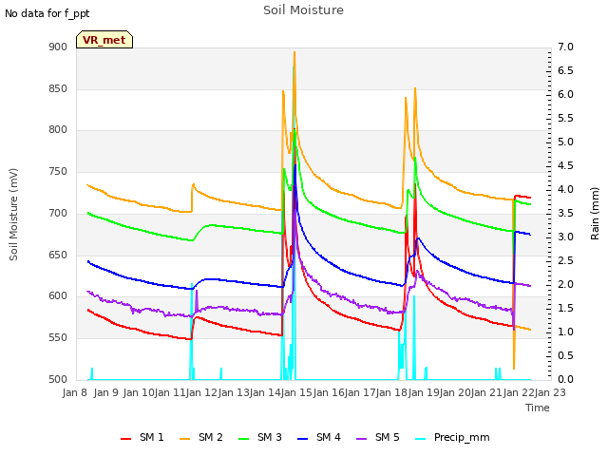Viewport: 608px width, 456px height.
Task: Click the Jan 17 date tick
Action: pyautogui.click(x=360, y=392)
